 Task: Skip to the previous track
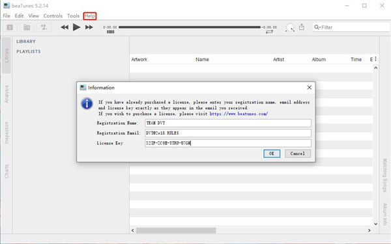[65, 27]
